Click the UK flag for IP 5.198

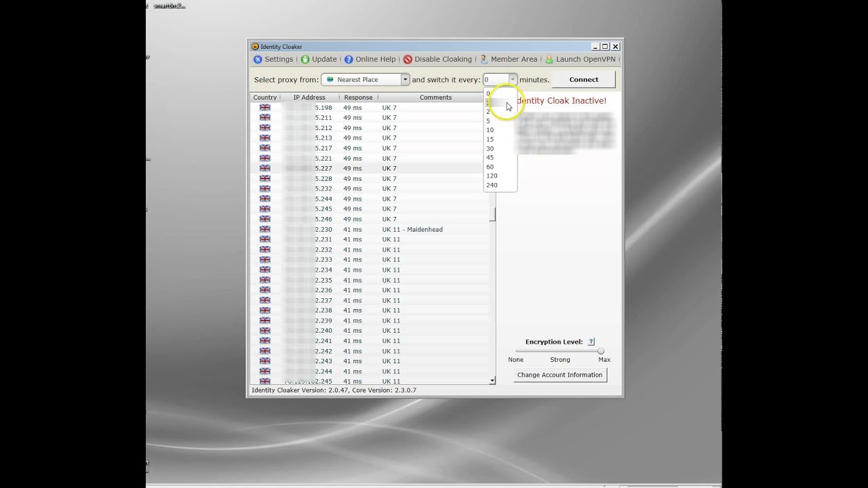(x=264, y=108)
